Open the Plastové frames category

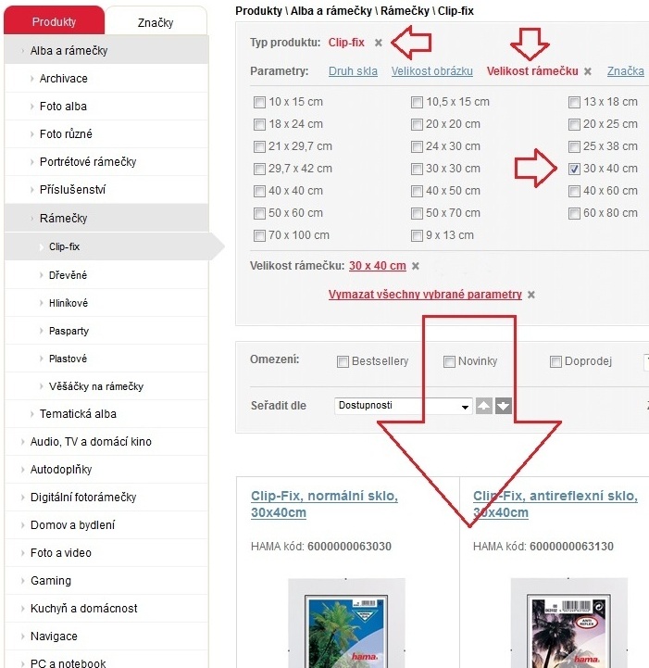[x=106, y=359]
